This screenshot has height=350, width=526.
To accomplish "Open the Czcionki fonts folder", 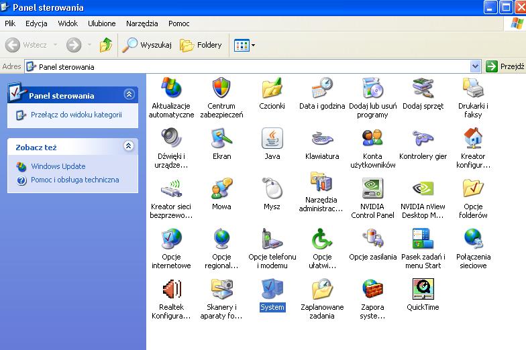I will point(272,88).
